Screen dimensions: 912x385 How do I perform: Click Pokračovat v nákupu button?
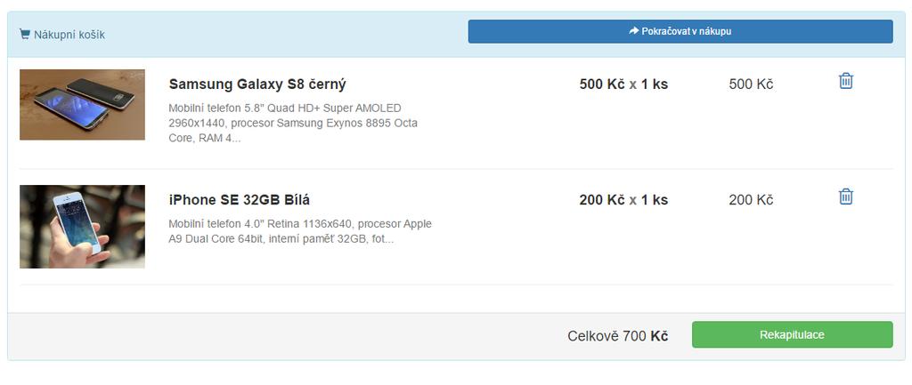point(680,31)
